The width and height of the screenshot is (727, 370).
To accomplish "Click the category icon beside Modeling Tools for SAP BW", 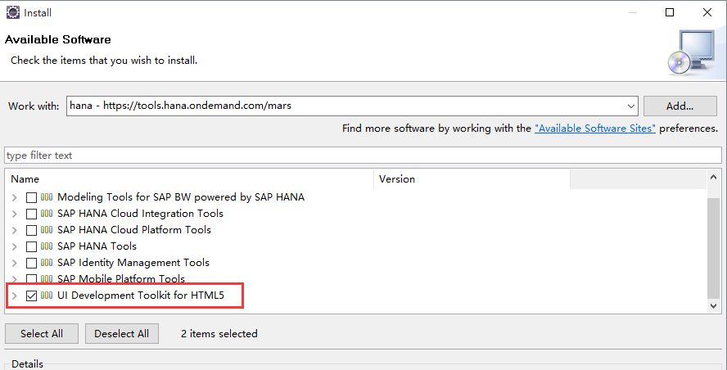I will tap(47, 197).
